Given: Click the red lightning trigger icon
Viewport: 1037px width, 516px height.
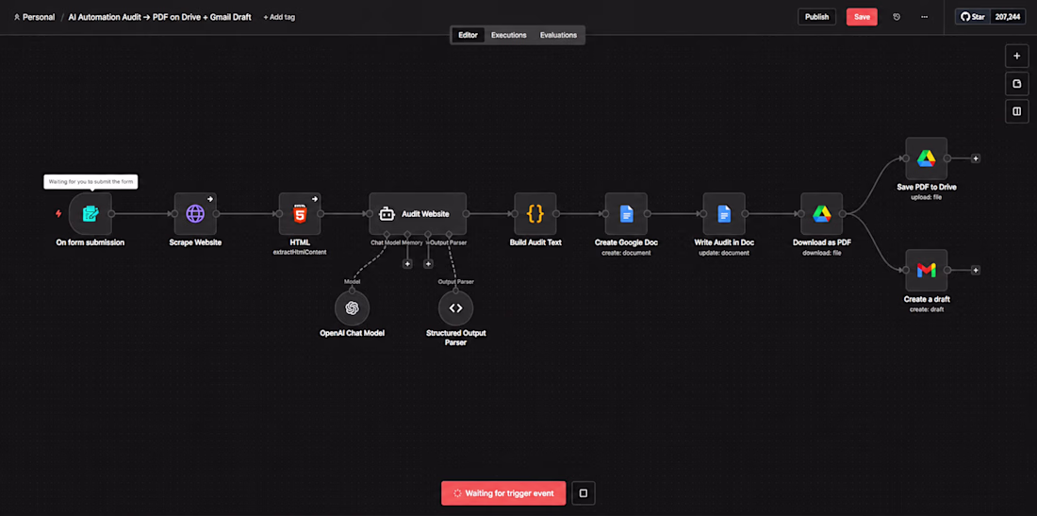Looking at the screenshot, I should click(58, 214).
